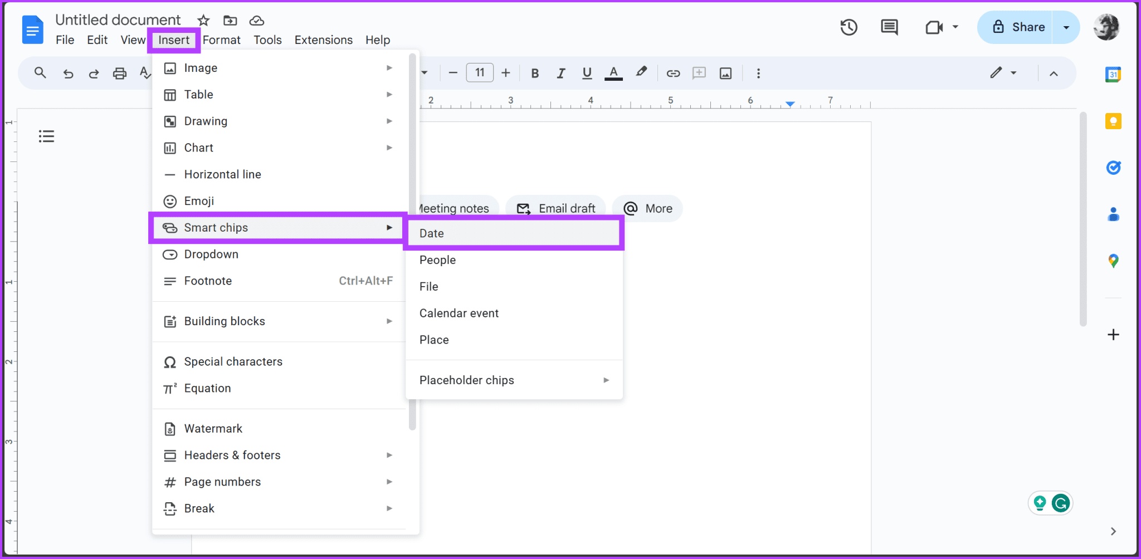This screenshot has width=1141, height=559.
Task: Open the Share dropdown arrow
Action: coord(1066,27)
